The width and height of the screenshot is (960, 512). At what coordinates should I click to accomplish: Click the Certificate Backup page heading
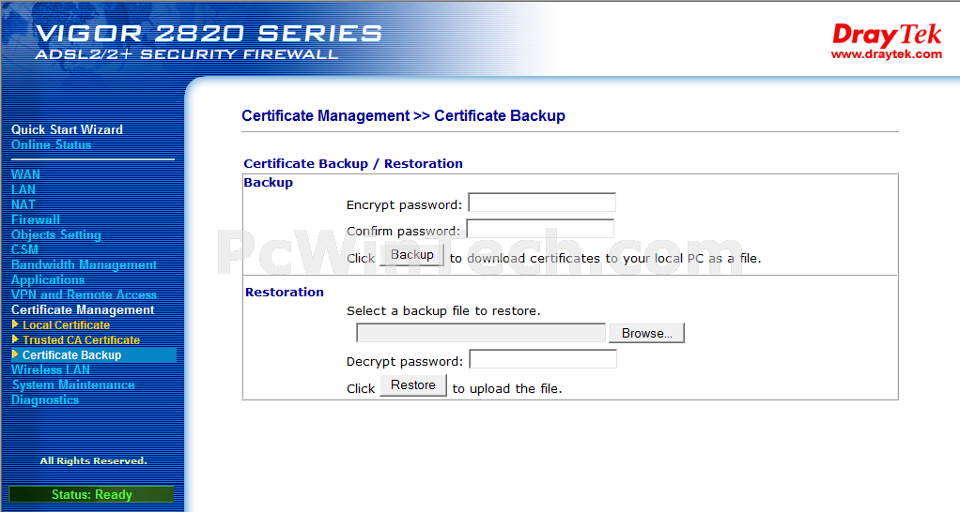click(404, 116)
